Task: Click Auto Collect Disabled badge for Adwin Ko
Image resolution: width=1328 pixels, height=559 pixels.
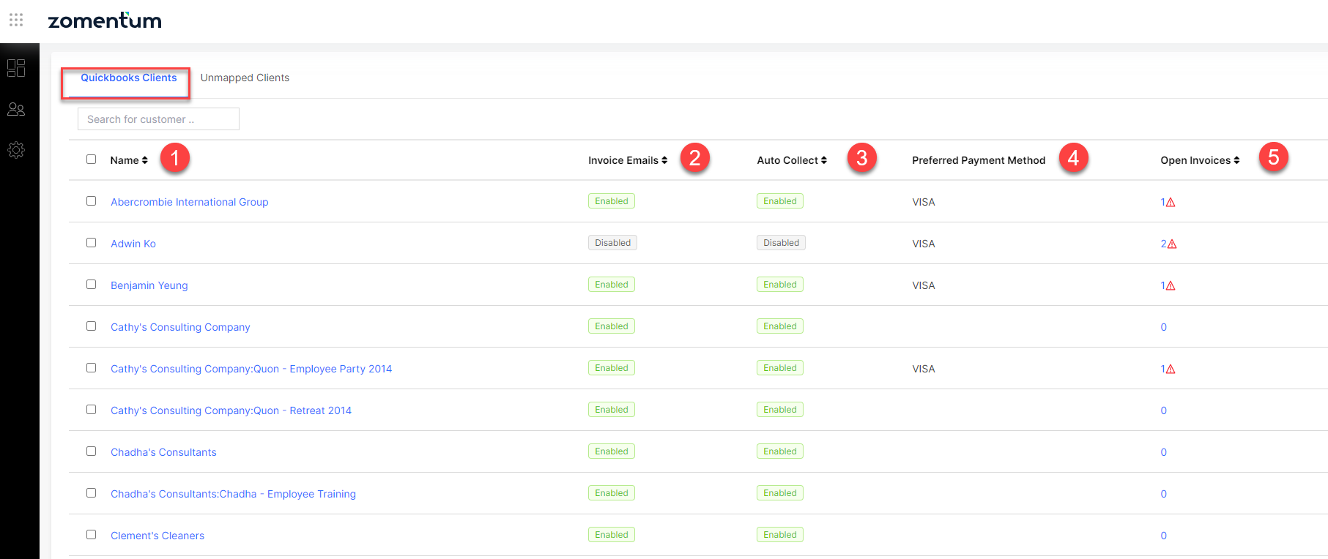Action: [781, 243]
